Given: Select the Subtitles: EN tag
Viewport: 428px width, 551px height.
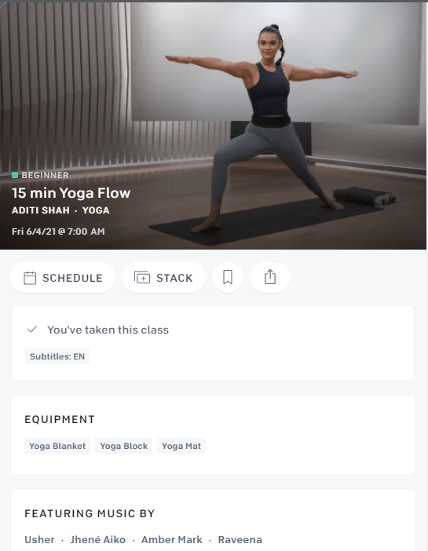Looking at the screenshot, I should 57,356.
